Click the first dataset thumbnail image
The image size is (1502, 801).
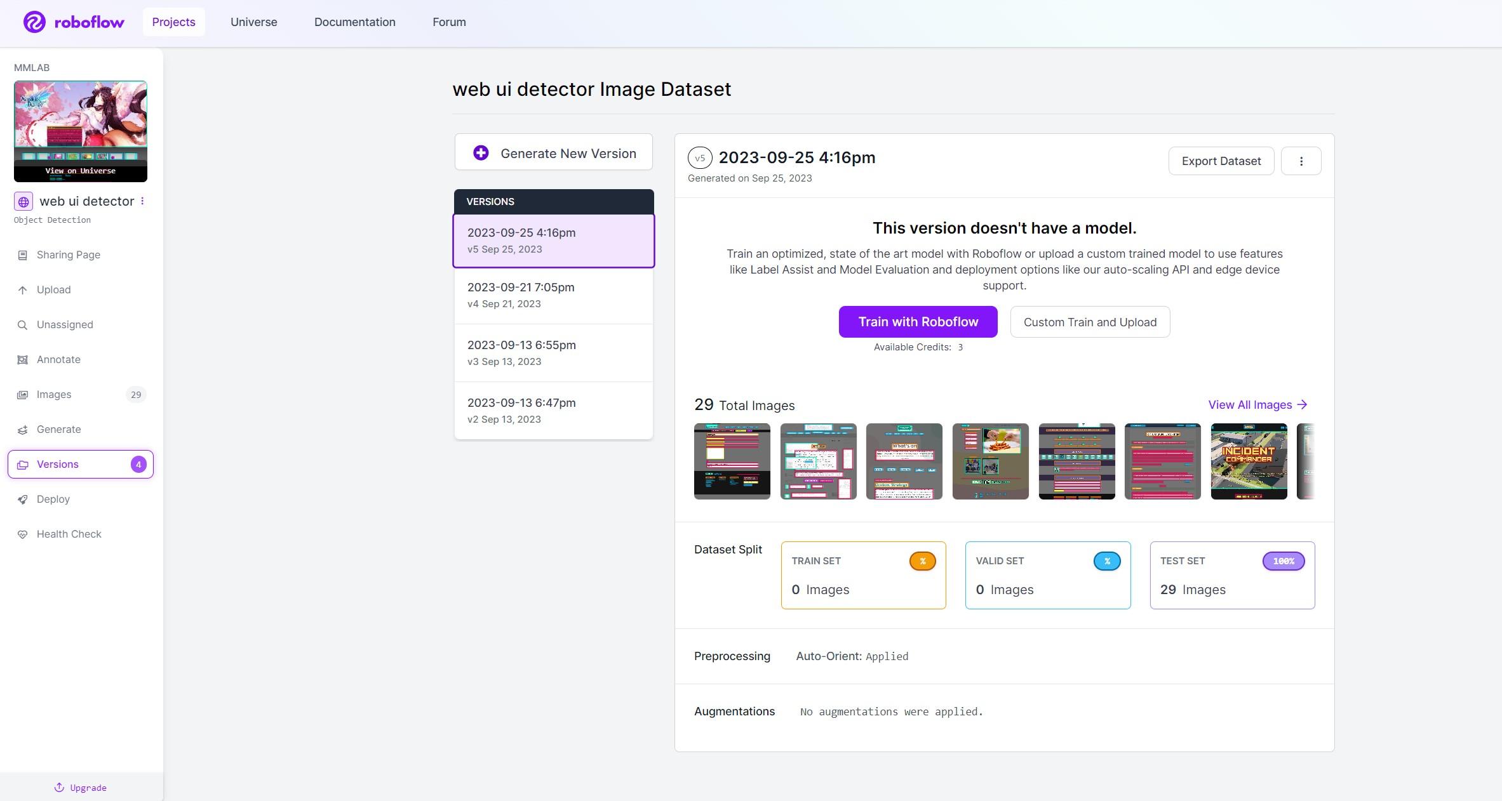[732, 461]
